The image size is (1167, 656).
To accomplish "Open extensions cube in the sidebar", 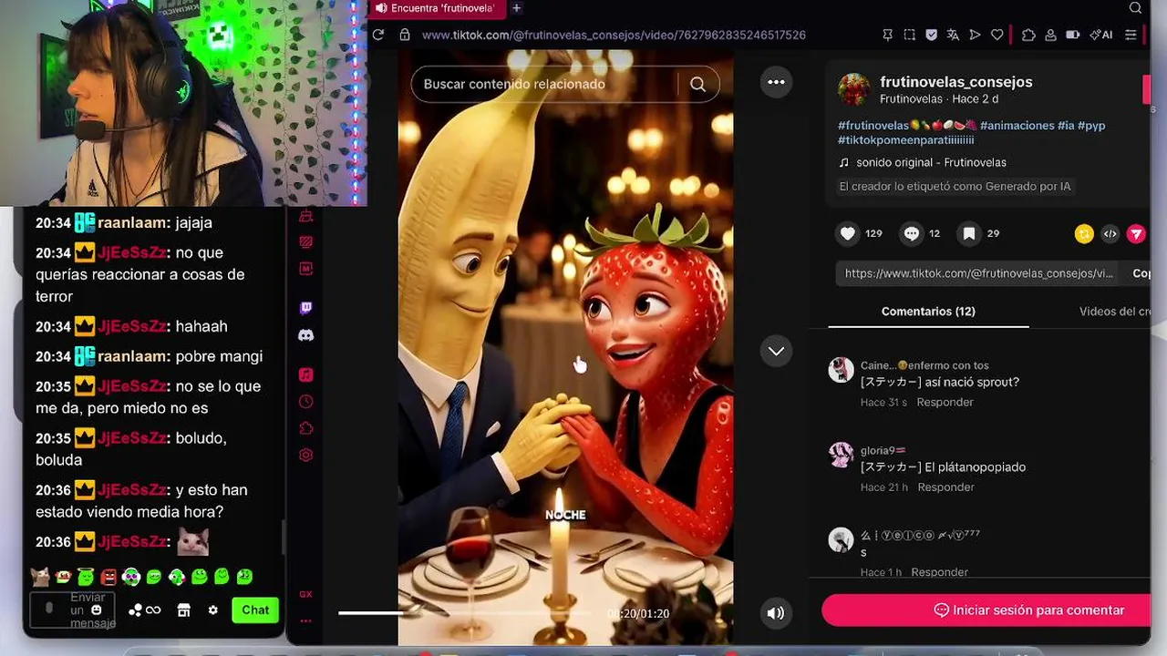I will (306, 428).
